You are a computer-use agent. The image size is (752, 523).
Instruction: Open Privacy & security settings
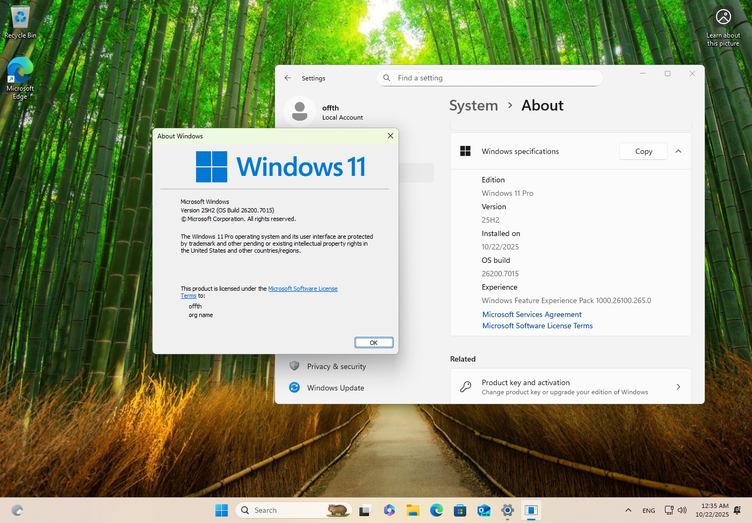(x=336, y=366)
